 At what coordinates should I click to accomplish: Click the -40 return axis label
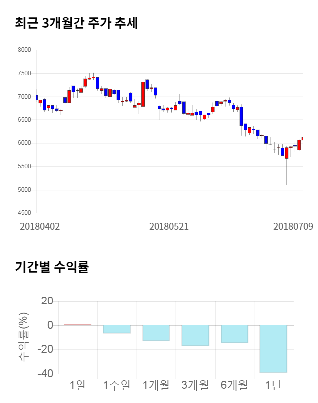tap(46, 374)
